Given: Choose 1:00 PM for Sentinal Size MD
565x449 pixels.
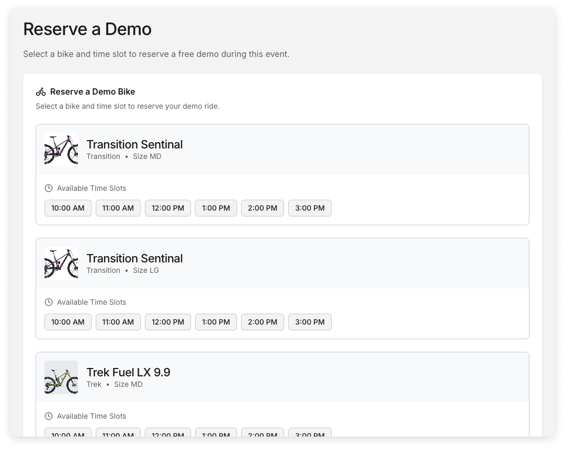Looking at the screenshot, I should tap(216, 208).
